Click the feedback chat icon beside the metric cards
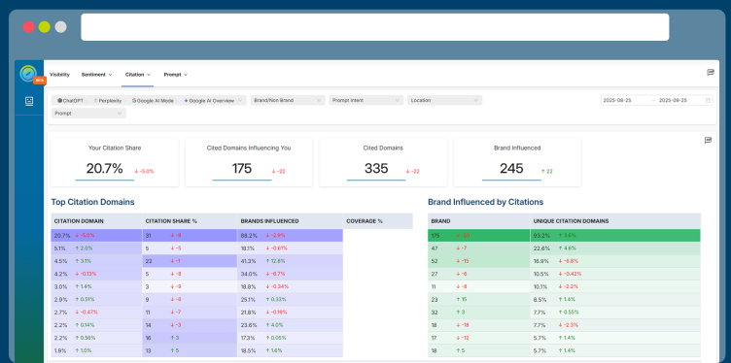Viewport: 731px width, 363px height. pos(708,140)
